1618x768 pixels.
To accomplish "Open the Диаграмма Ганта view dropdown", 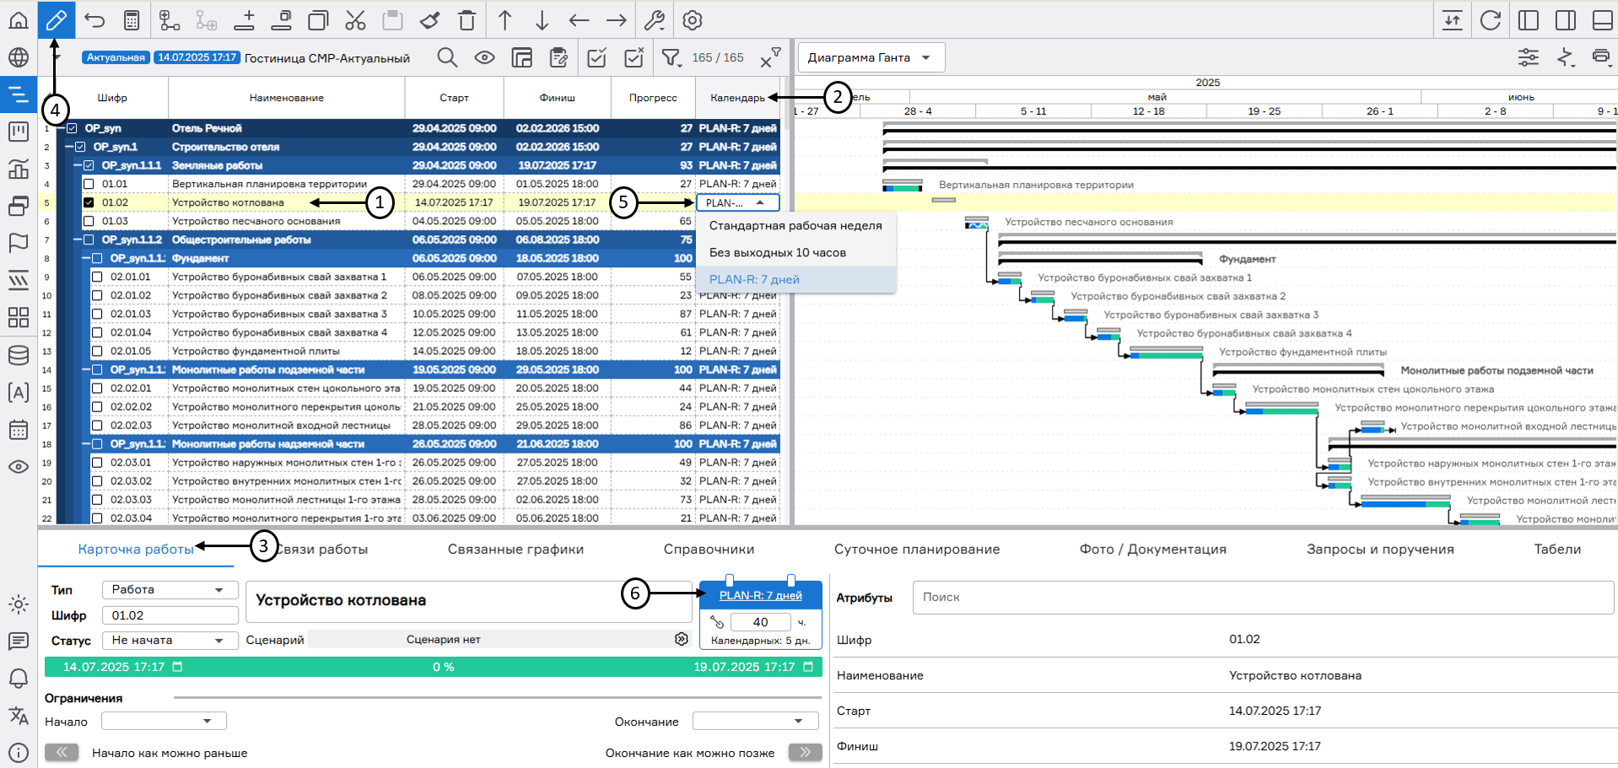I will (x=870, y=57).
